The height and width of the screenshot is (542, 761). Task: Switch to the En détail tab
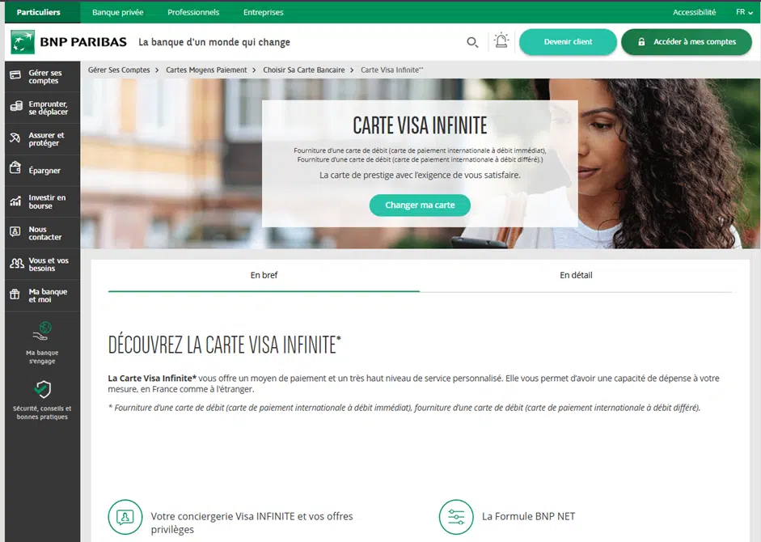click(576, 275)
